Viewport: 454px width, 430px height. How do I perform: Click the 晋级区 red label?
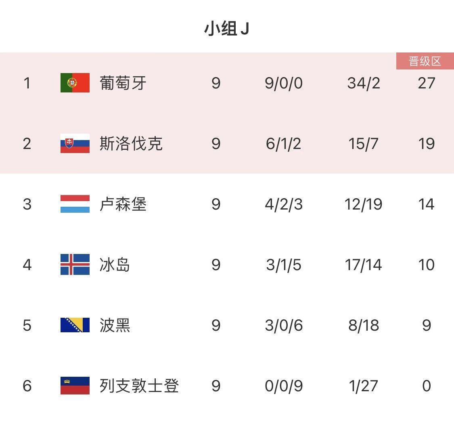coord(425,61)
